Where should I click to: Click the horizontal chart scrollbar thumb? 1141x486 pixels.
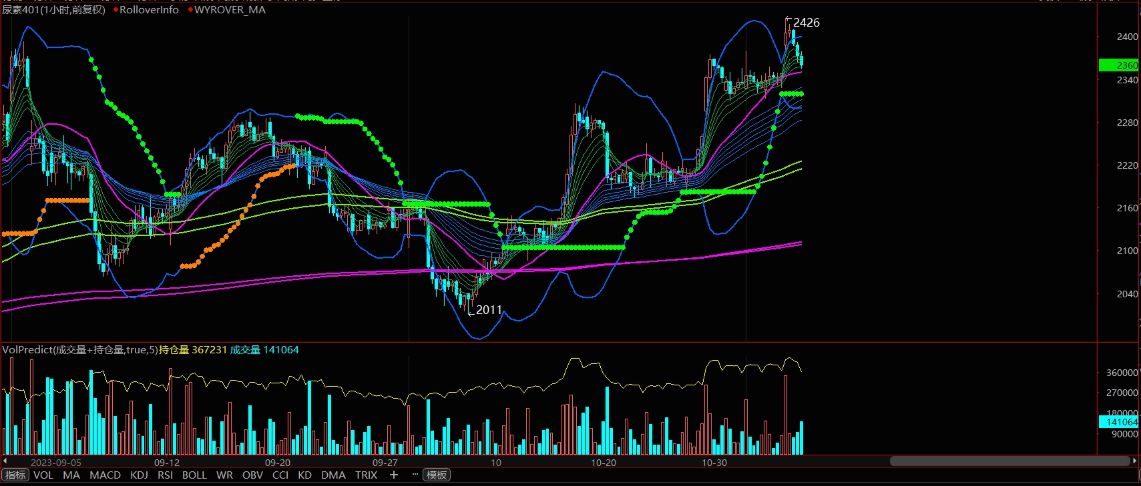click(1009, 461)
